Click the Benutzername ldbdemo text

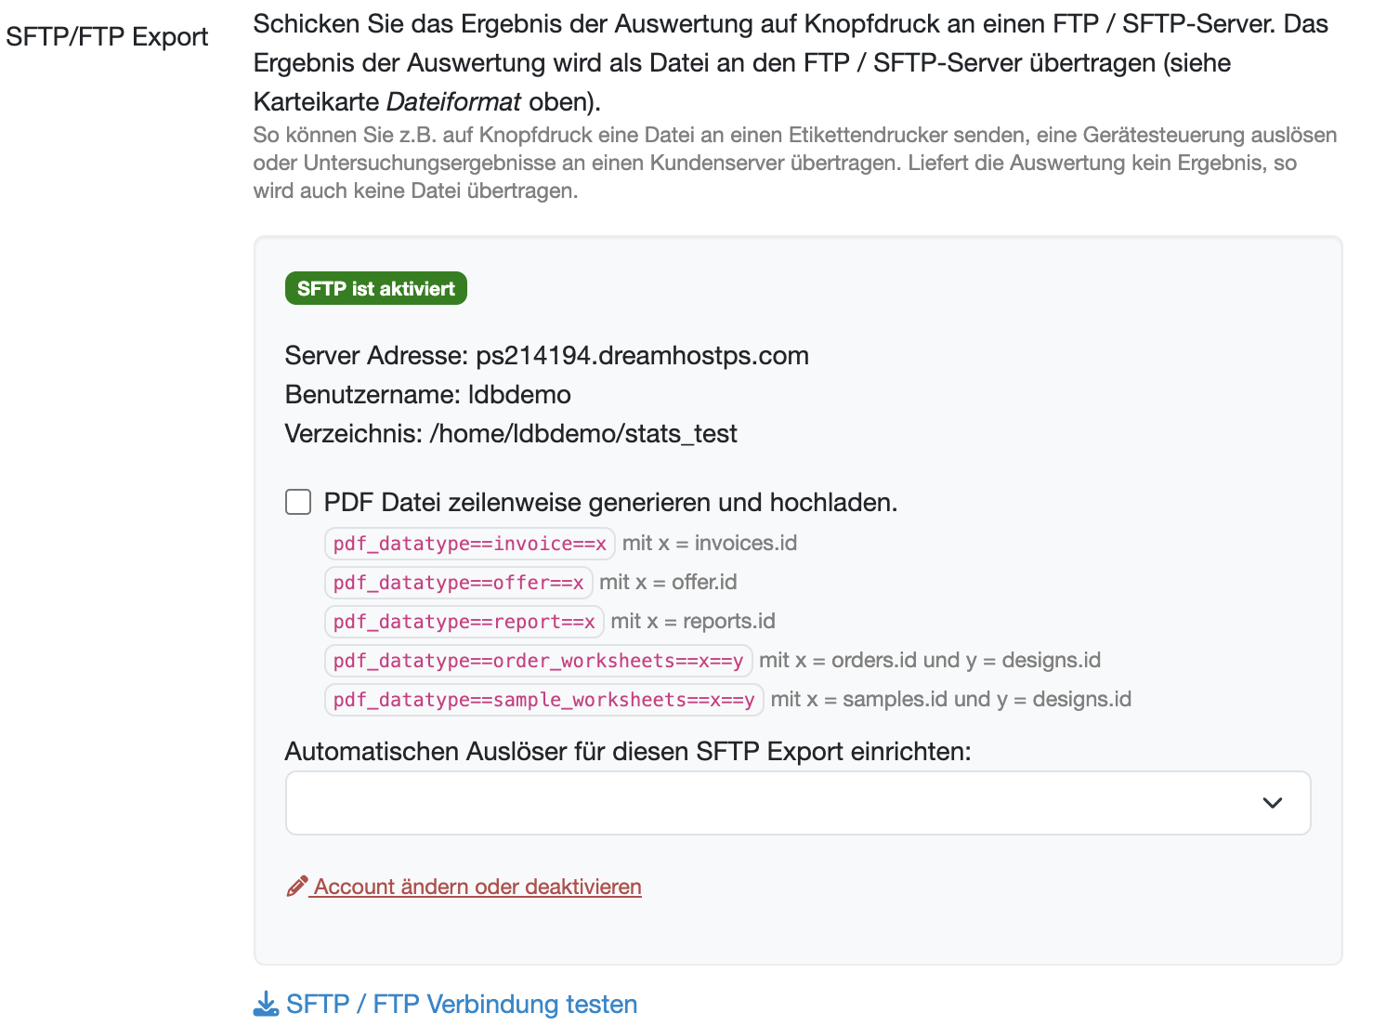coord(427,394)
